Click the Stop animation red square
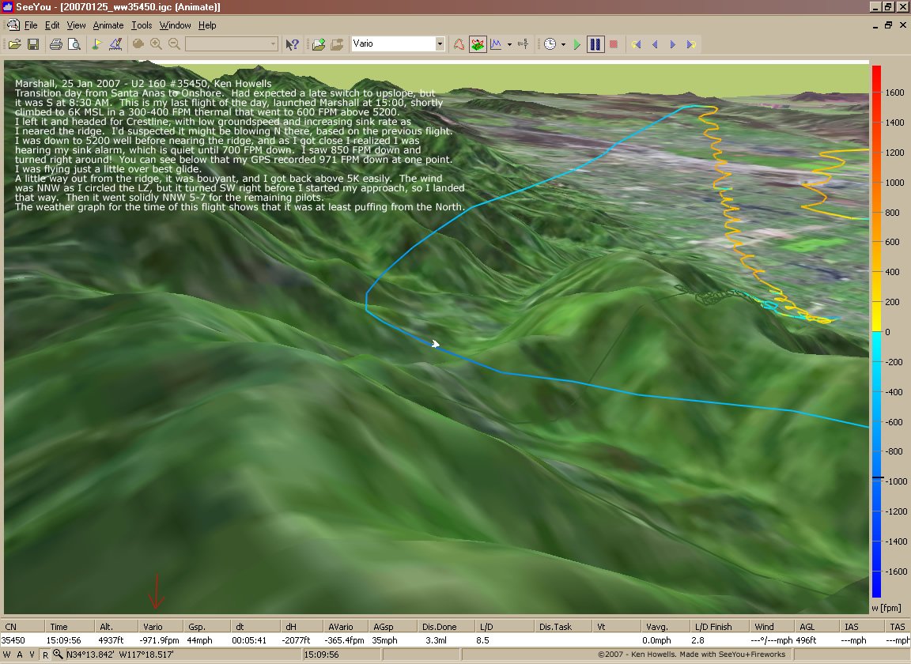This screenshot has height=664, width=911. coord(614,44)
